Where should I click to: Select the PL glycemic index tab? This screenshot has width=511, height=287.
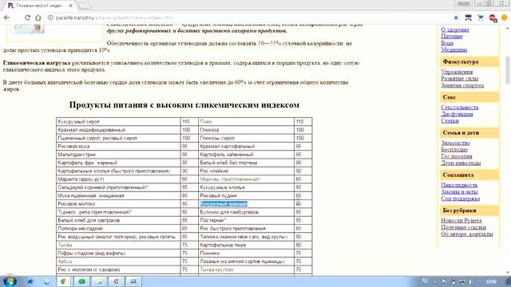pos(40,6)
